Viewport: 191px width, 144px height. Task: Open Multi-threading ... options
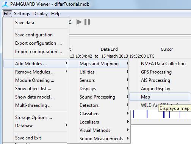tap(35, 105)
